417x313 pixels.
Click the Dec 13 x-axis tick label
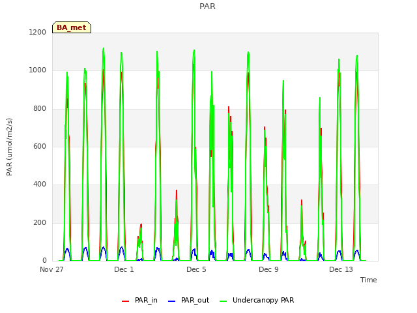[x=341, y=269]
